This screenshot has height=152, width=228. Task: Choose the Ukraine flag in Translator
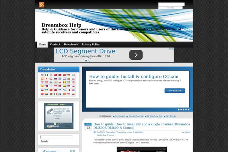(46, 90)
